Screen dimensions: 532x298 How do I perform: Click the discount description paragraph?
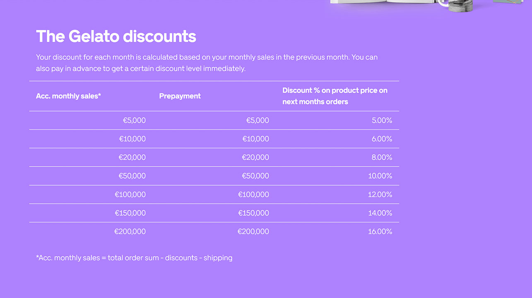(x=207, y=63)
